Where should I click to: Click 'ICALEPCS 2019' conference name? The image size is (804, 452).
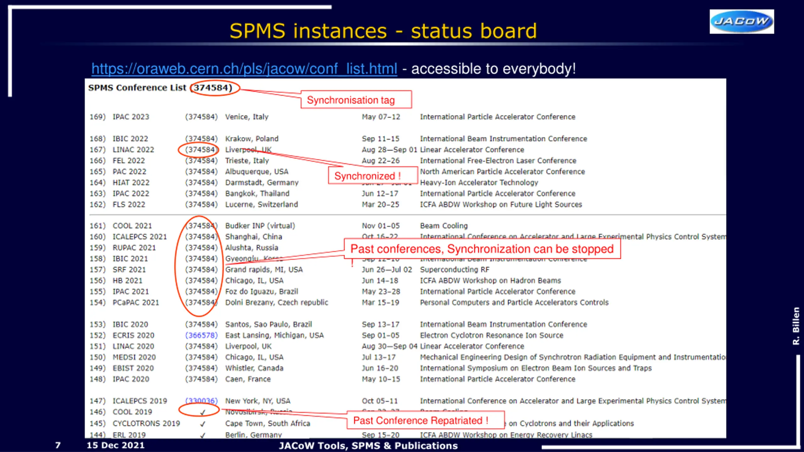[140, 401]
